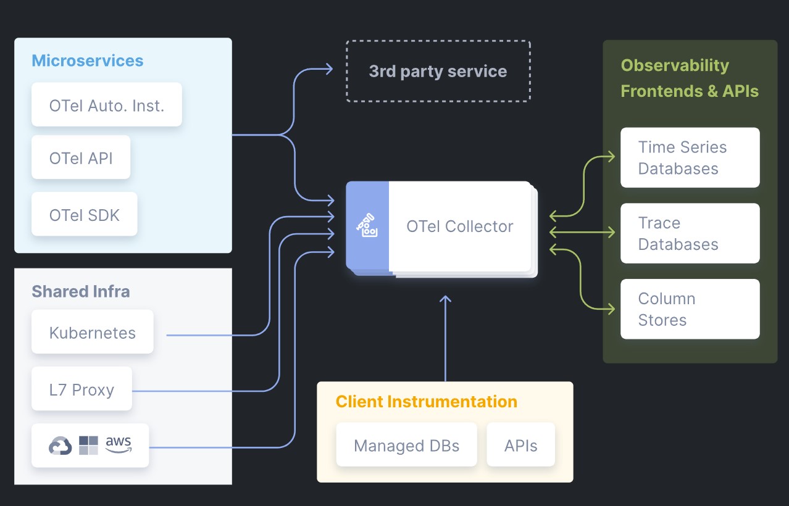Select the Time Series Databases box
The width and height of the screenshot is (789, 506).
click(690, 157)
